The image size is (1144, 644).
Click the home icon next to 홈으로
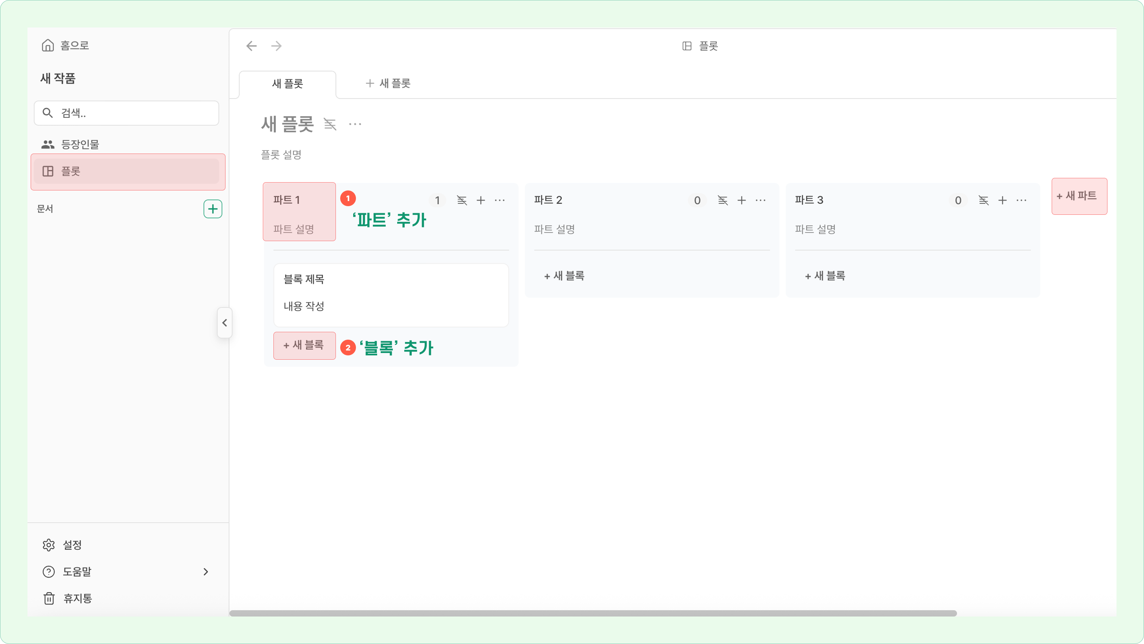click(x=48, y=45)
